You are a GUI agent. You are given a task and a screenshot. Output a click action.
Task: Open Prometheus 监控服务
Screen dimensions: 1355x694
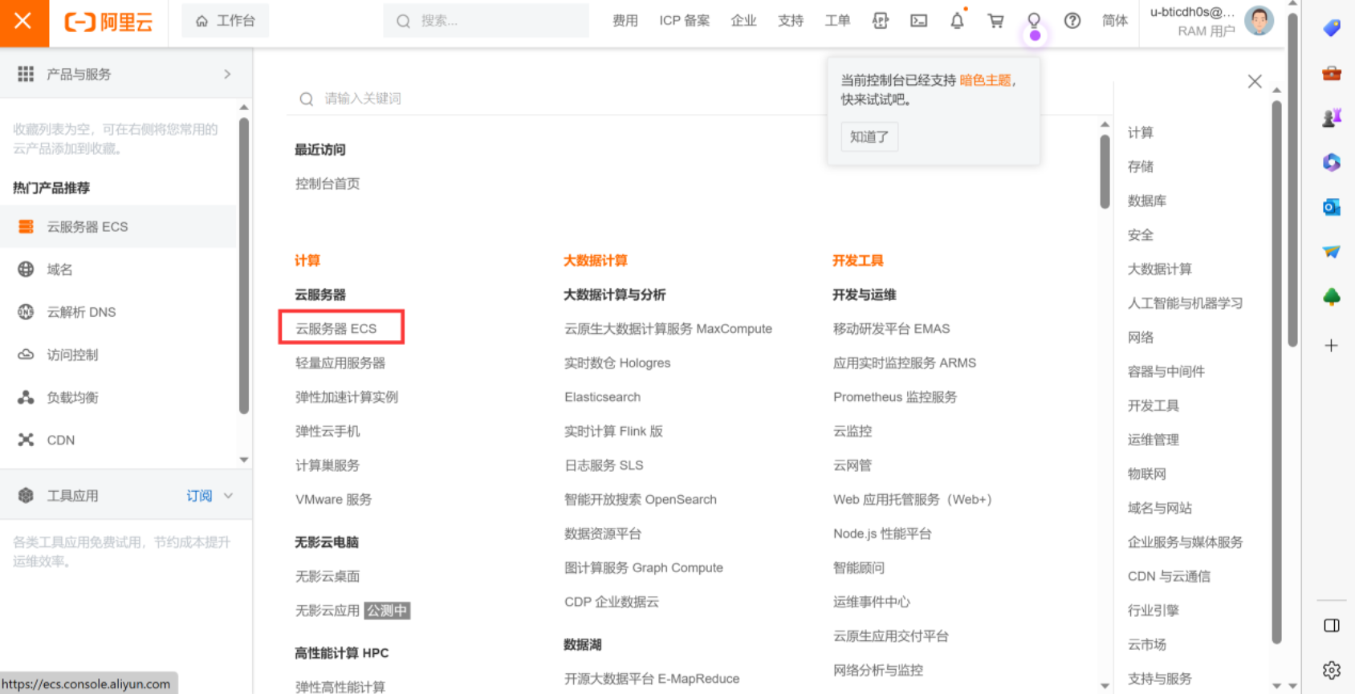pos(895,397)
